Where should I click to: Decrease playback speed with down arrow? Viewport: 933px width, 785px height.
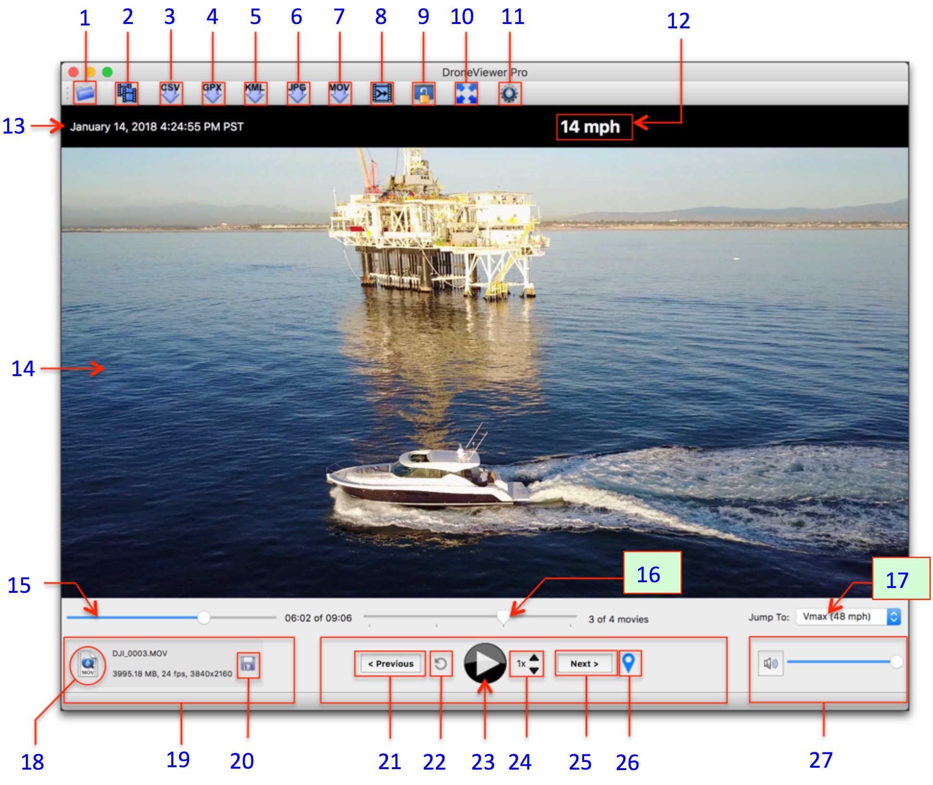click(534, 670)
